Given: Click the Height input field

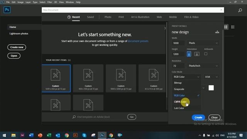Looking at the screenshot, I should coord(178,54).
